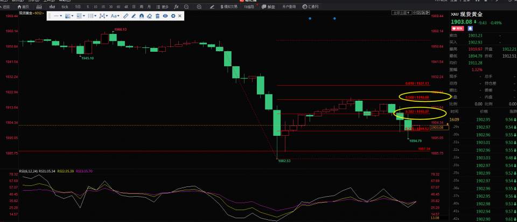Click the back (返回) button

pyautogui.click(x=5, y=6)
